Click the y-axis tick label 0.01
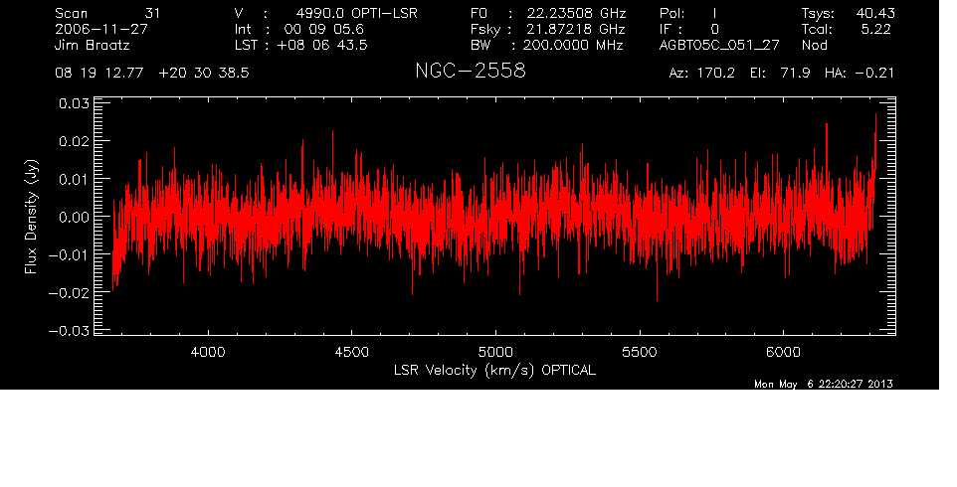Image resolution: width=957 pixels, height=487 pixels. pos(74,179)
